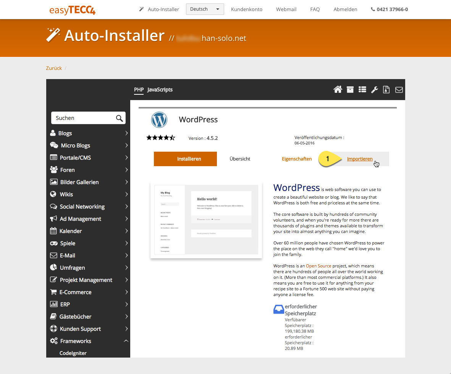Click the Foren group icon
451x374 pixels.
tap(54, 170)
